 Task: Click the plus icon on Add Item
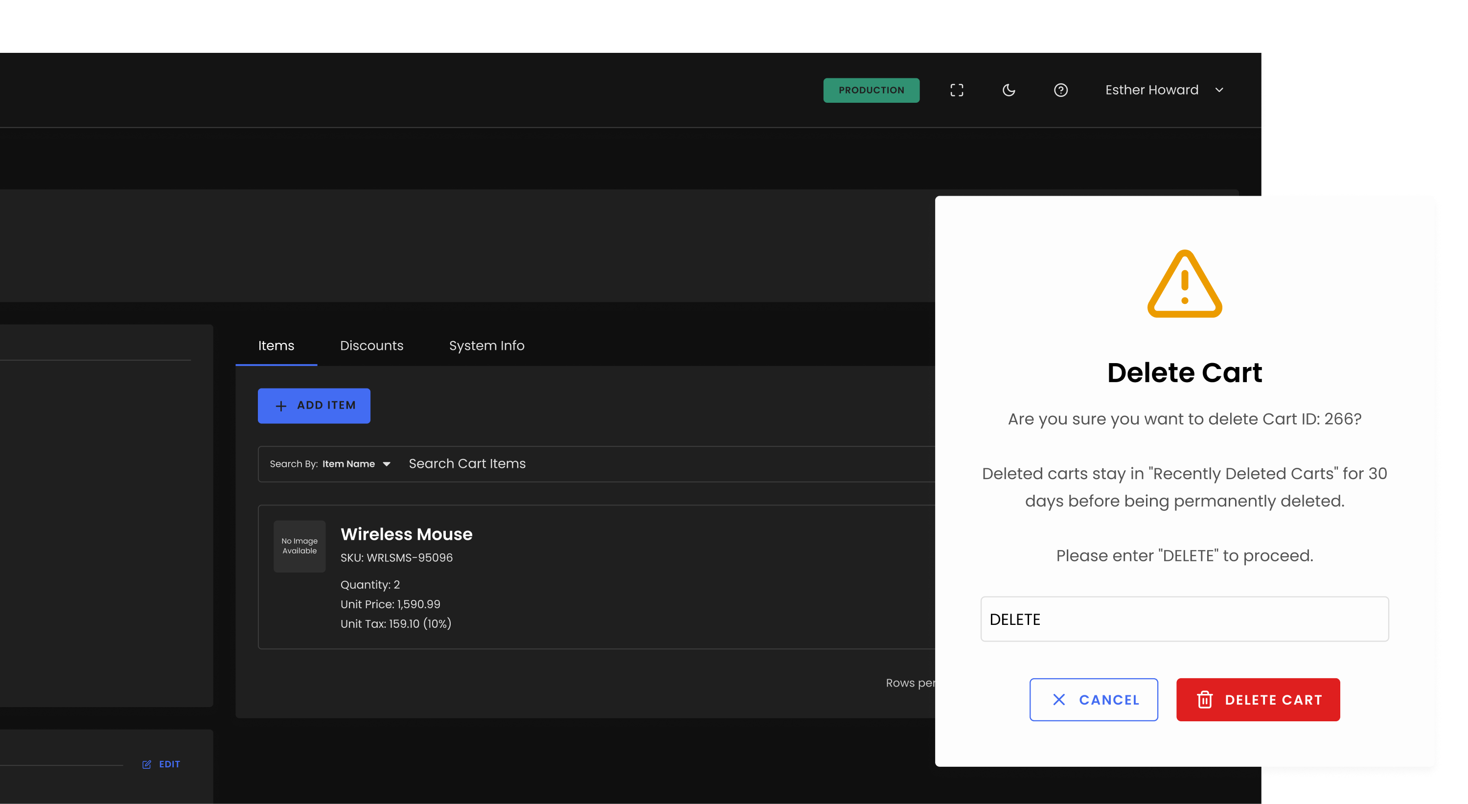[281, 406]
